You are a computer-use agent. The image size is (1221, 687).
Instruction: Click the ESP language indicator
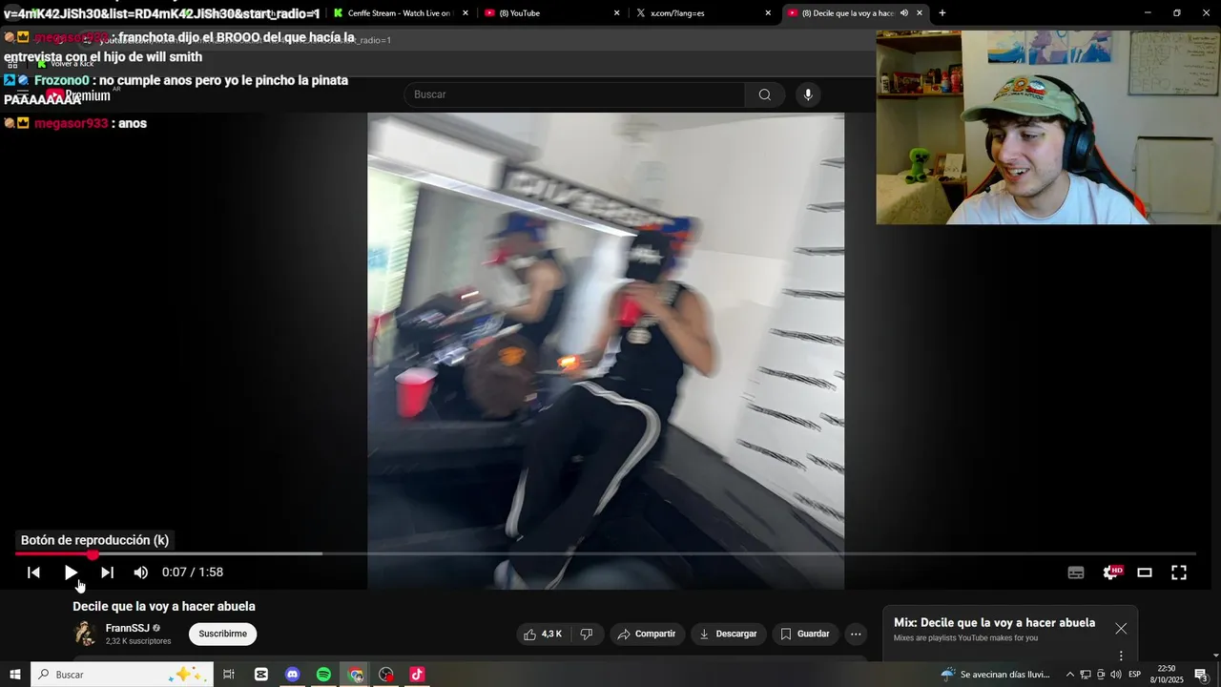[x=1135, y=675]
